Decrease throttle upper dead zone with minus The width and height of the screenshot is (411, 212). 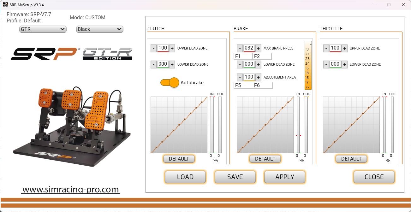point(326,49)
